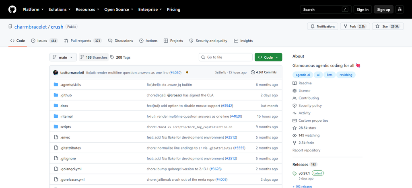Screen dimensions: 412x188
Task: Click the Notifications bell button
Action: coord(323,27)
